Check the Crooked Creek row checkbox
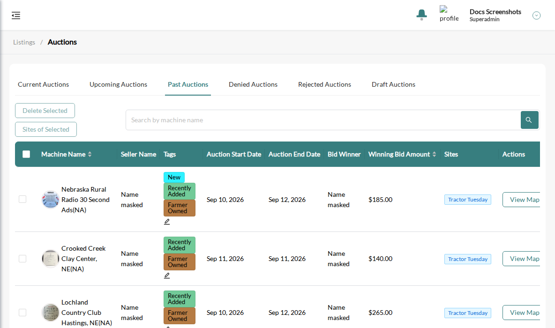Screen dimensions: 555x328 click(22, 259)
